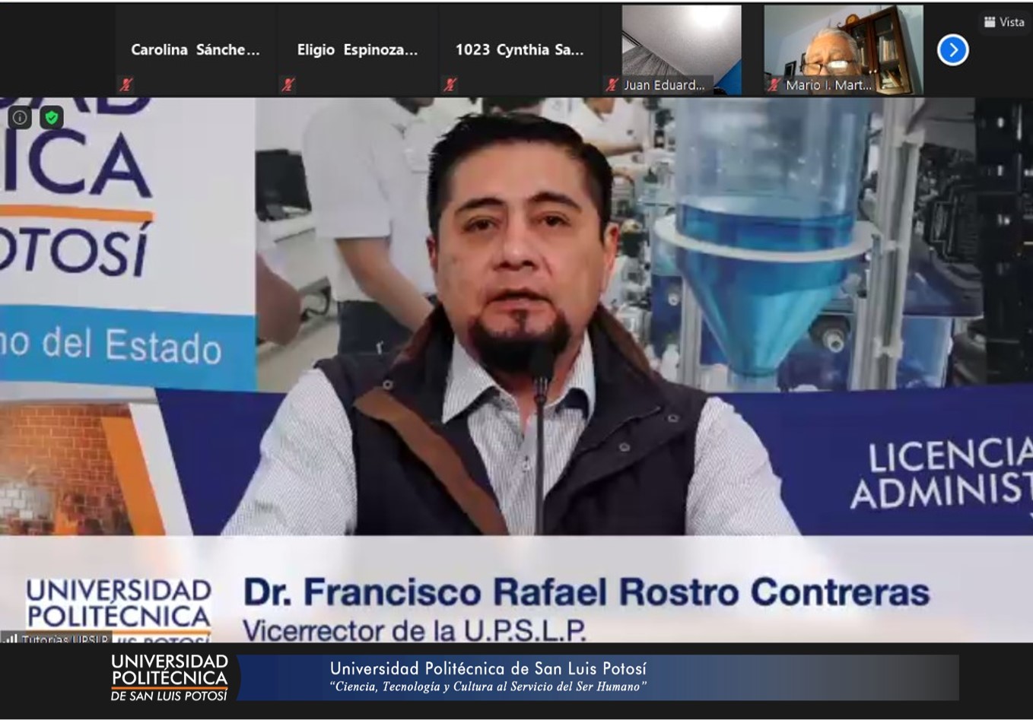The height and width of the screenshot is (720, 1033).
Task: Click muted mic icon on 1023 Cynthia tile
Action: pyautogui.click(x=450, y=84)
